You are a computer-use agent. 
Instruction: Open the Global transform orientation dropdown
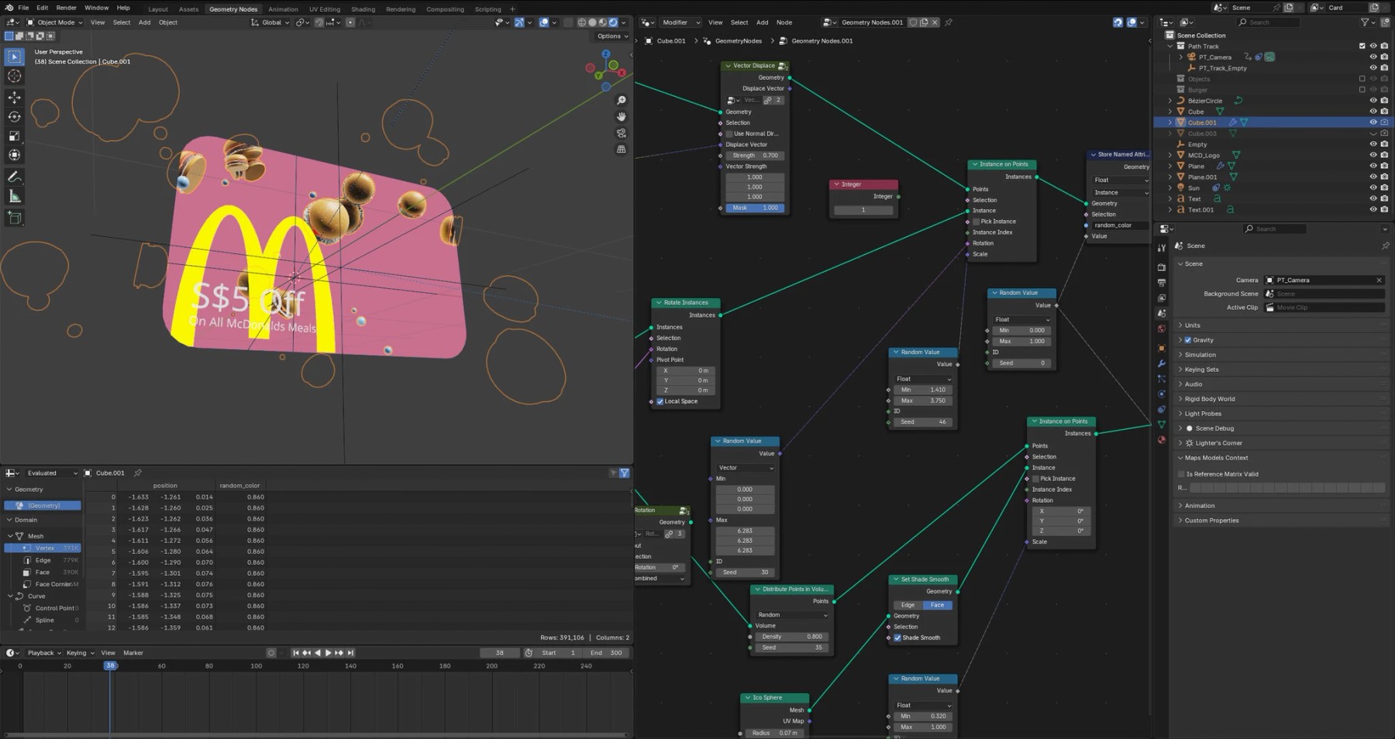coord(271,22)
